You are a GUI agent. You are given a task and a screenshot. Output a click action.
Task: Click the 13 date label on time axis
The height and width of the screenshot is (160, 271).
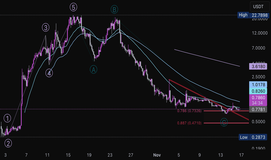tap(220, 155)
